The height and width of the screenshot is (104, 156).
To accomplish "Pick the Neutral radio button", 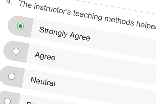I will 12,76.
